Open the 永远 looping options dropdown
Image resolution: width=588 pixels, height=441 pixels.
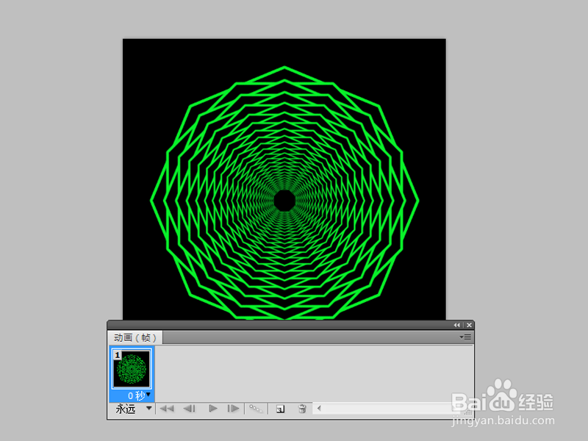point(134,409)
